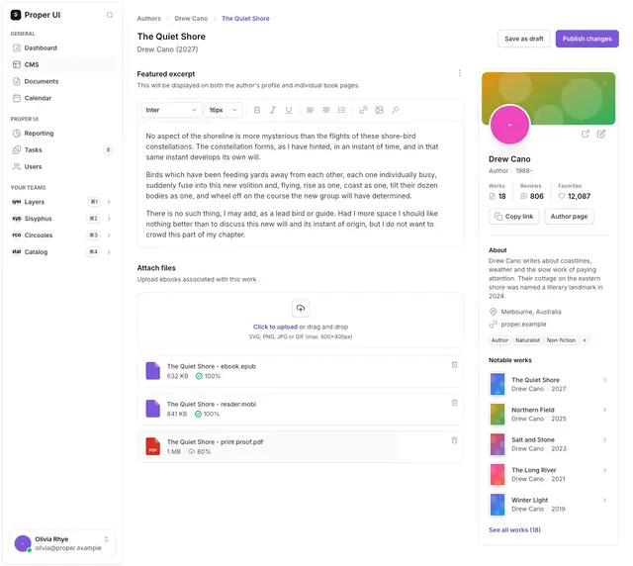Screen dimensions: 633x566
Task: Open Reporting in the sidebar
Action: (62, 134)
